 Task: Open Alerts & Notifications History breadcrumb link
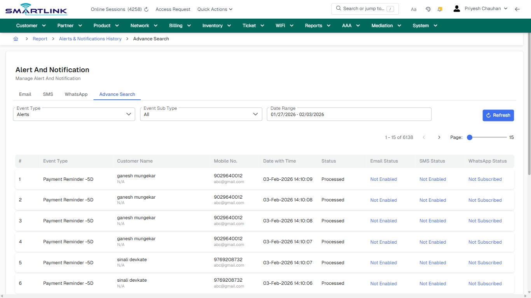pyautogui.click(x=90, y=39)
